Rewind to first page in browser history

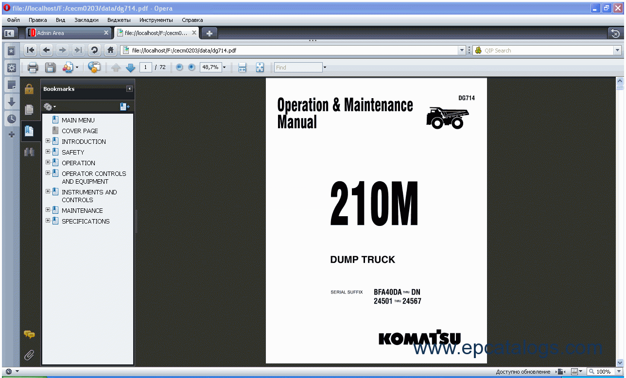[31, 50]
